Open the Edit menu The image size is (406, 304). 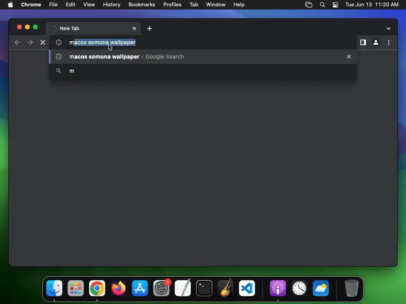pyautogui.click(x=71, y=5)
